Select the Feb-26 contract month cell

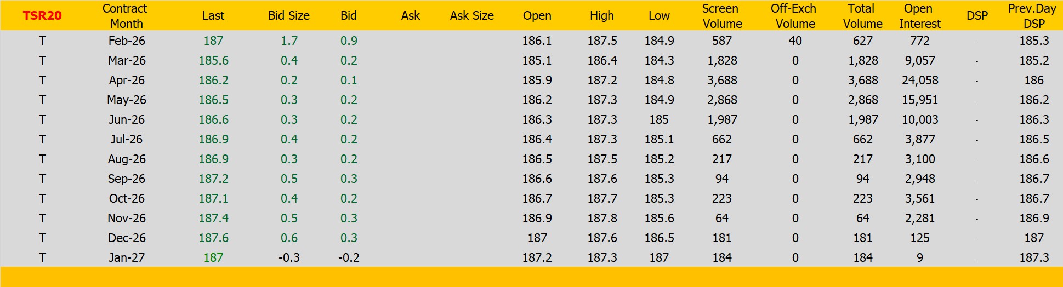127,41
